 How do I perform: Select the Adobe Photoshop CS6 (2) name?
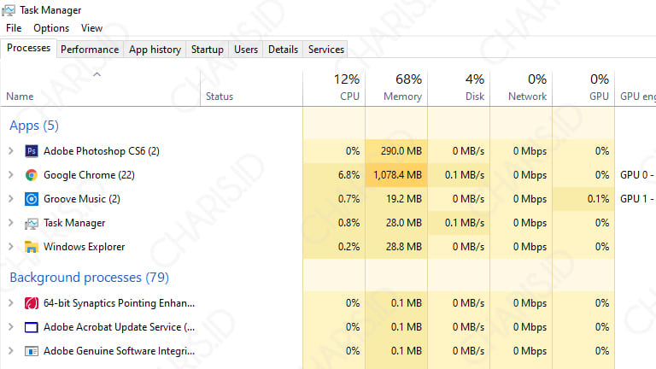click(102, 151)
